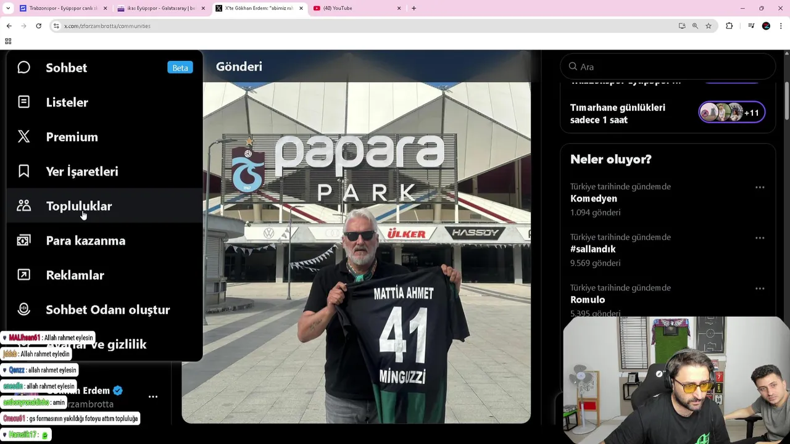Go forward in browser history
This screenshot has width=790, height=444.
23,26
